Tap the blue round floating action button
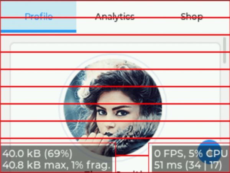Viewport: 230px width, 173px height. pyautogui.click(x=209, y=152)
